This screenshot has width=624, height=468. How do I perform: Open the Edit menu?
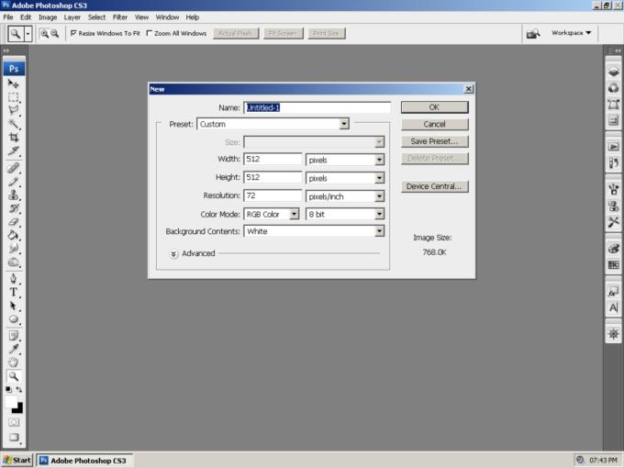click(x=26, y=17)
